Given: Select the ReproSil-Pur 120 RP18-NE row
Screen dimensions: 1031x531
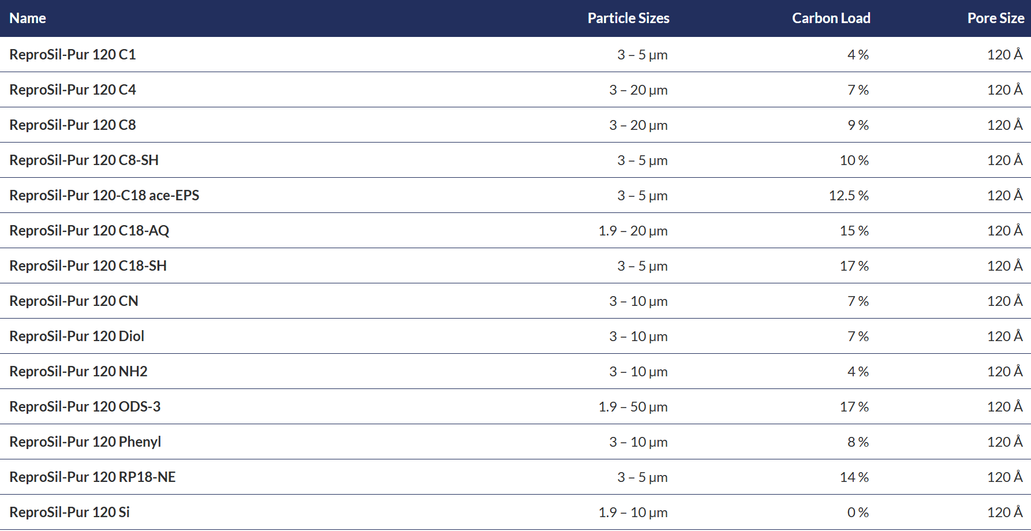Looking at the screenshot, I should coord(515,477).
